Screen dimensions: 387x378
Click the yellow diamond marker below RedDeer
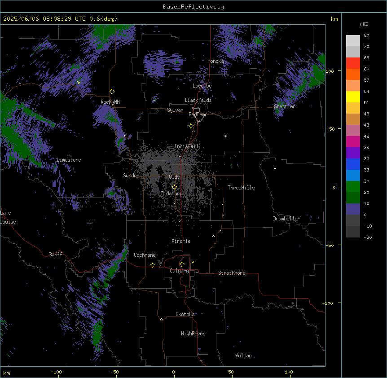(191, 126)
